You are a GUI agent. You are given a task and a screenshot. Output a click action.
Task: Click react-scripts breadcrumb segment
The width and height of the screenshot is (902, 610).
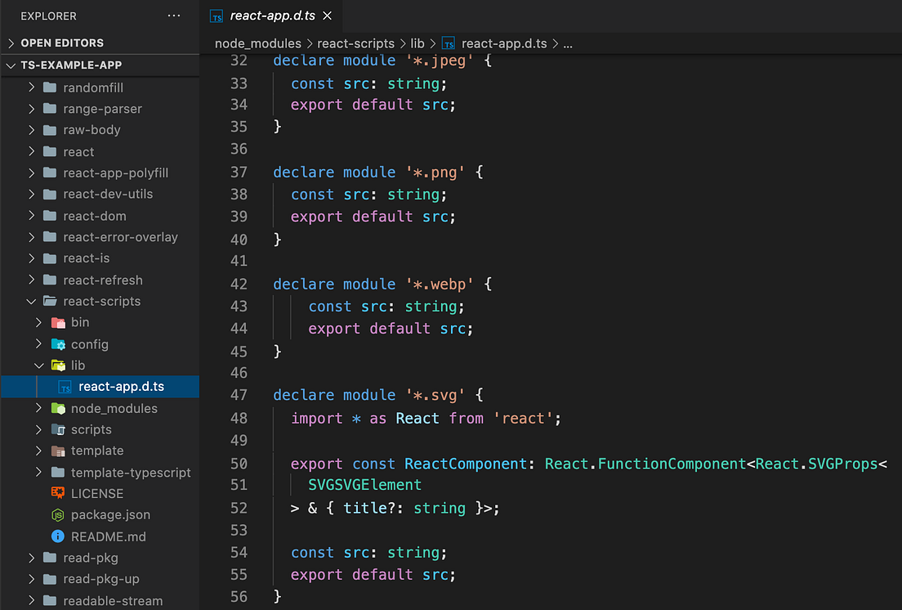click(355, 43)
